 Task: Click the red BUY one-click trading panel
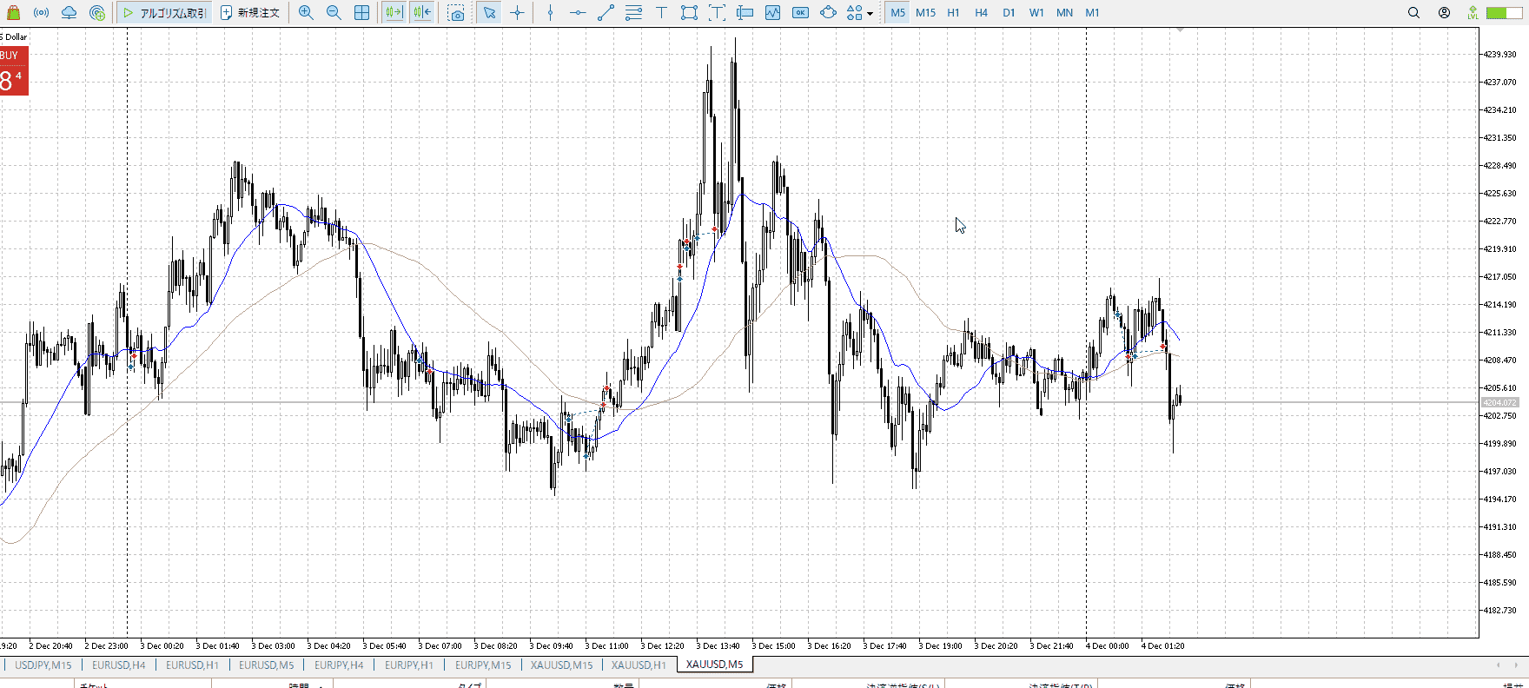(x=14, y=70)
